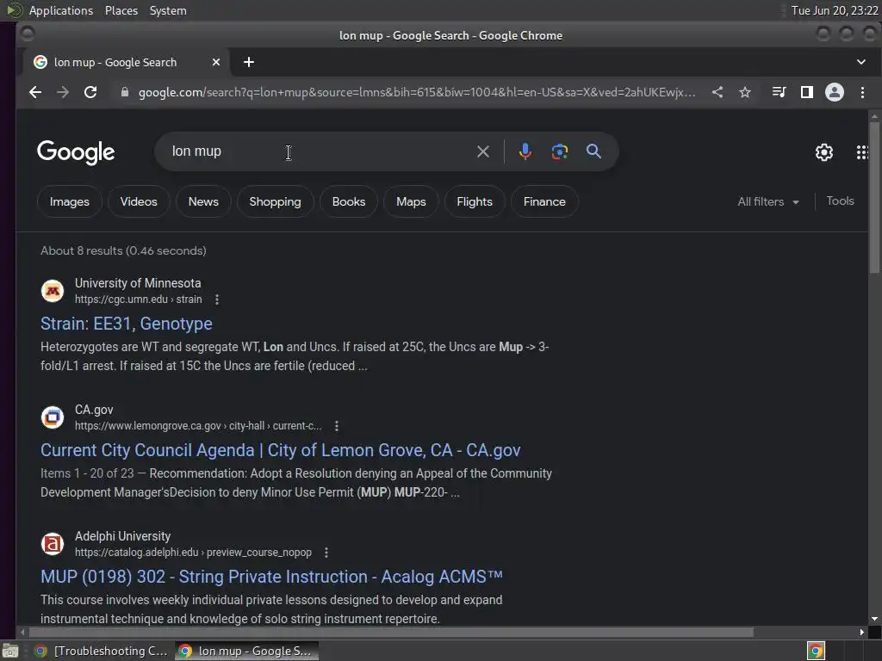The width and height of the screenshot is (882, 661).
Task: Filter results by Flights
Action: (475, 201)
